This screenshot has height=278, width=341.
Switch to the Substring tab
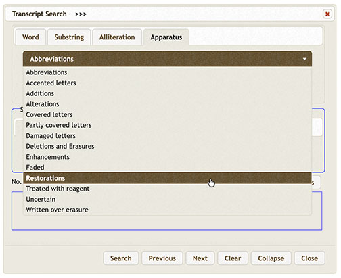coord(69,37)
